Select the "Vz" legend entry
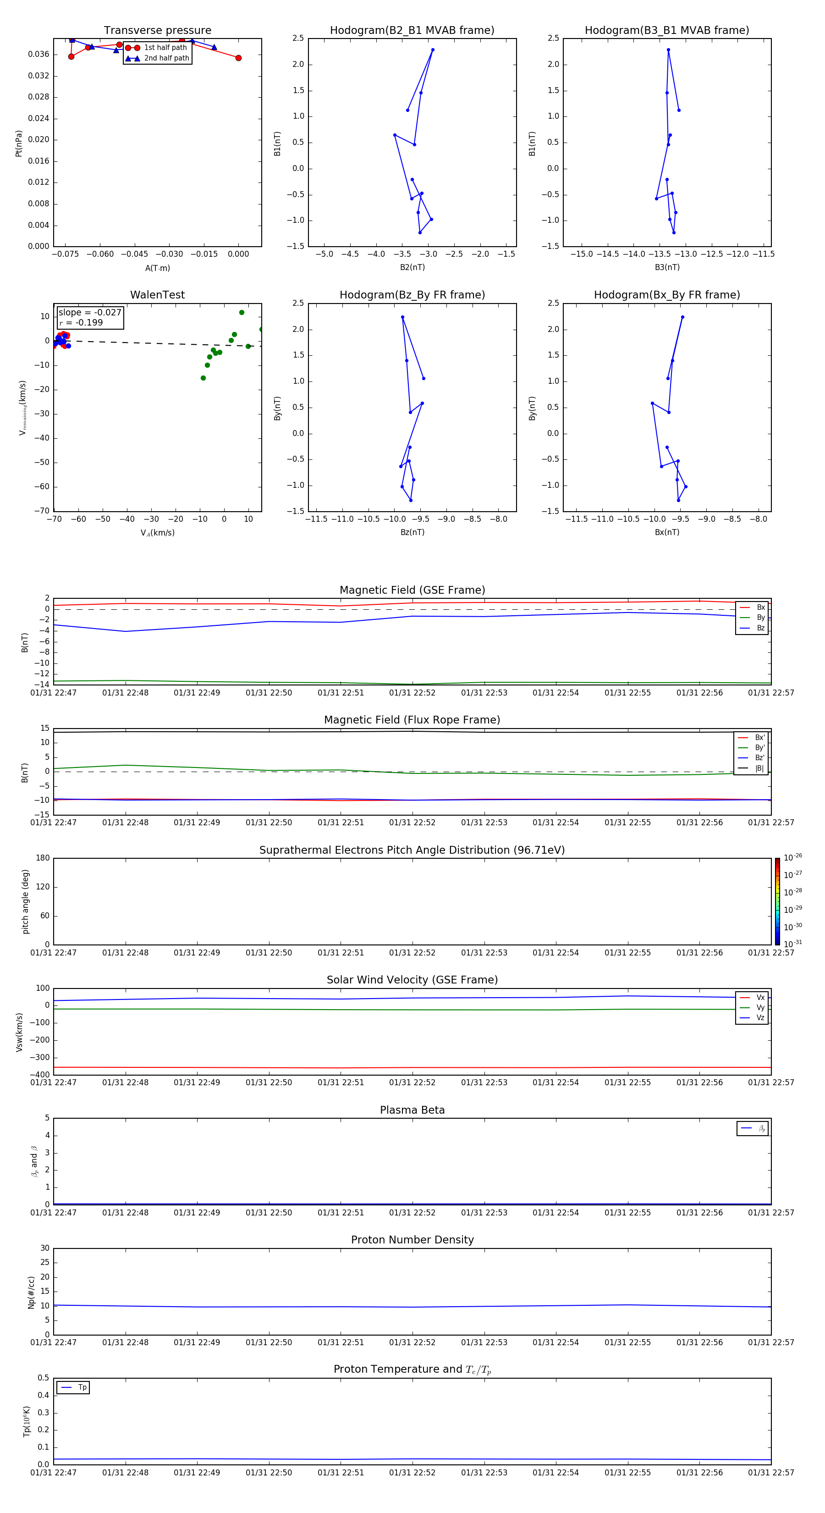 752,1018
